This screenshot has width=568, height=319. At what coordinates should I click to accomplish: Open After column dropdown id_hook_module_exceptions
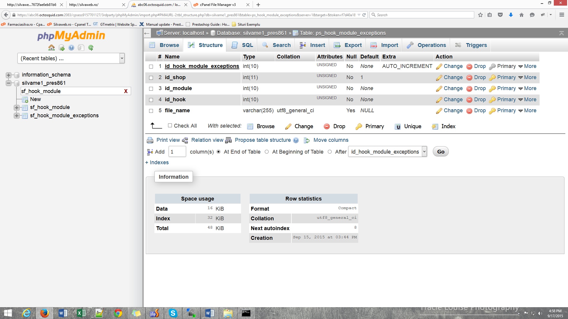click(388, 152)
